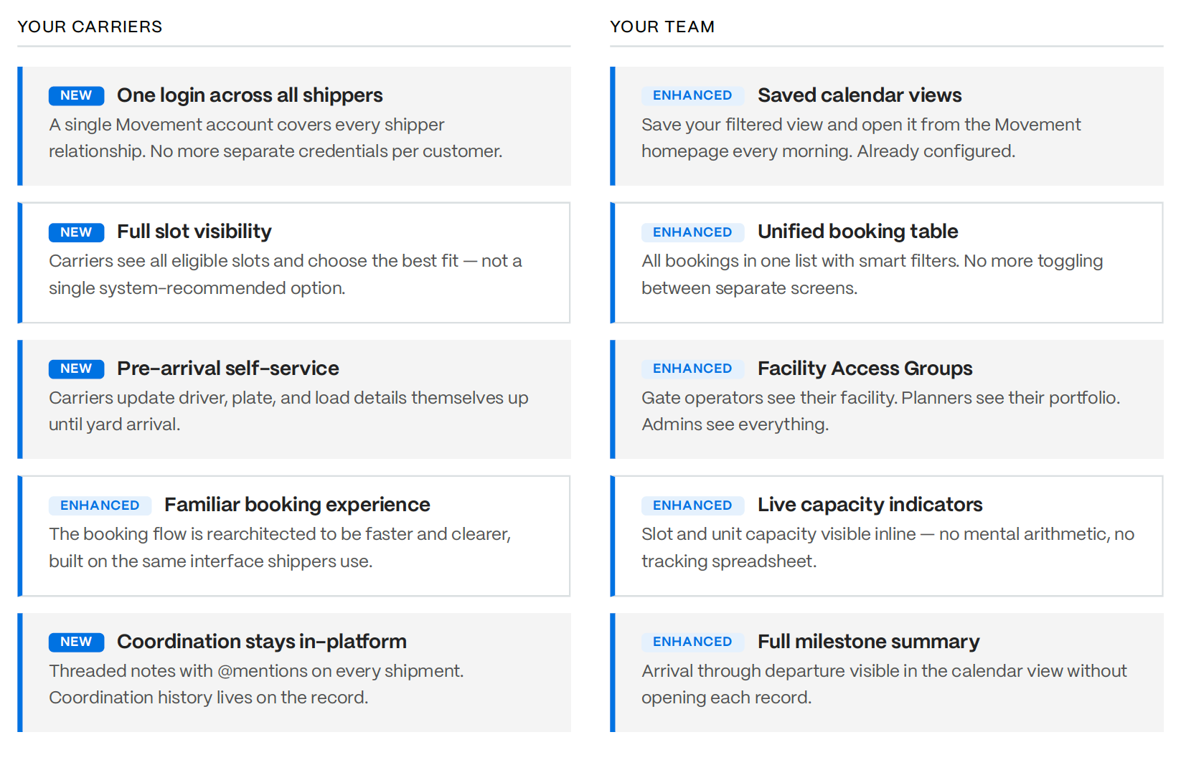The width and height of the screenshot is (1181, 760).
Task: Select the NEW badge for Pre-arrival self-service
Action: (x=76, y=369)
